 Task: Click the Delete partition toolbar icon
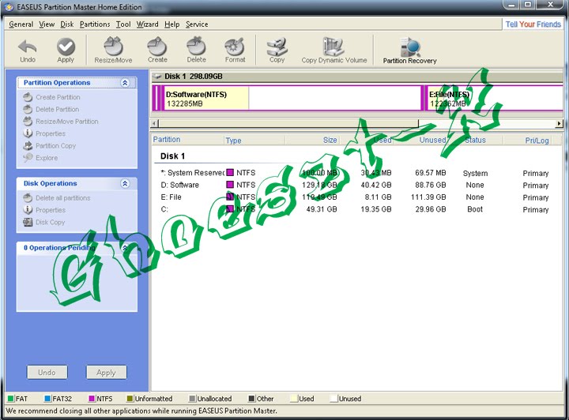[196, 51]
